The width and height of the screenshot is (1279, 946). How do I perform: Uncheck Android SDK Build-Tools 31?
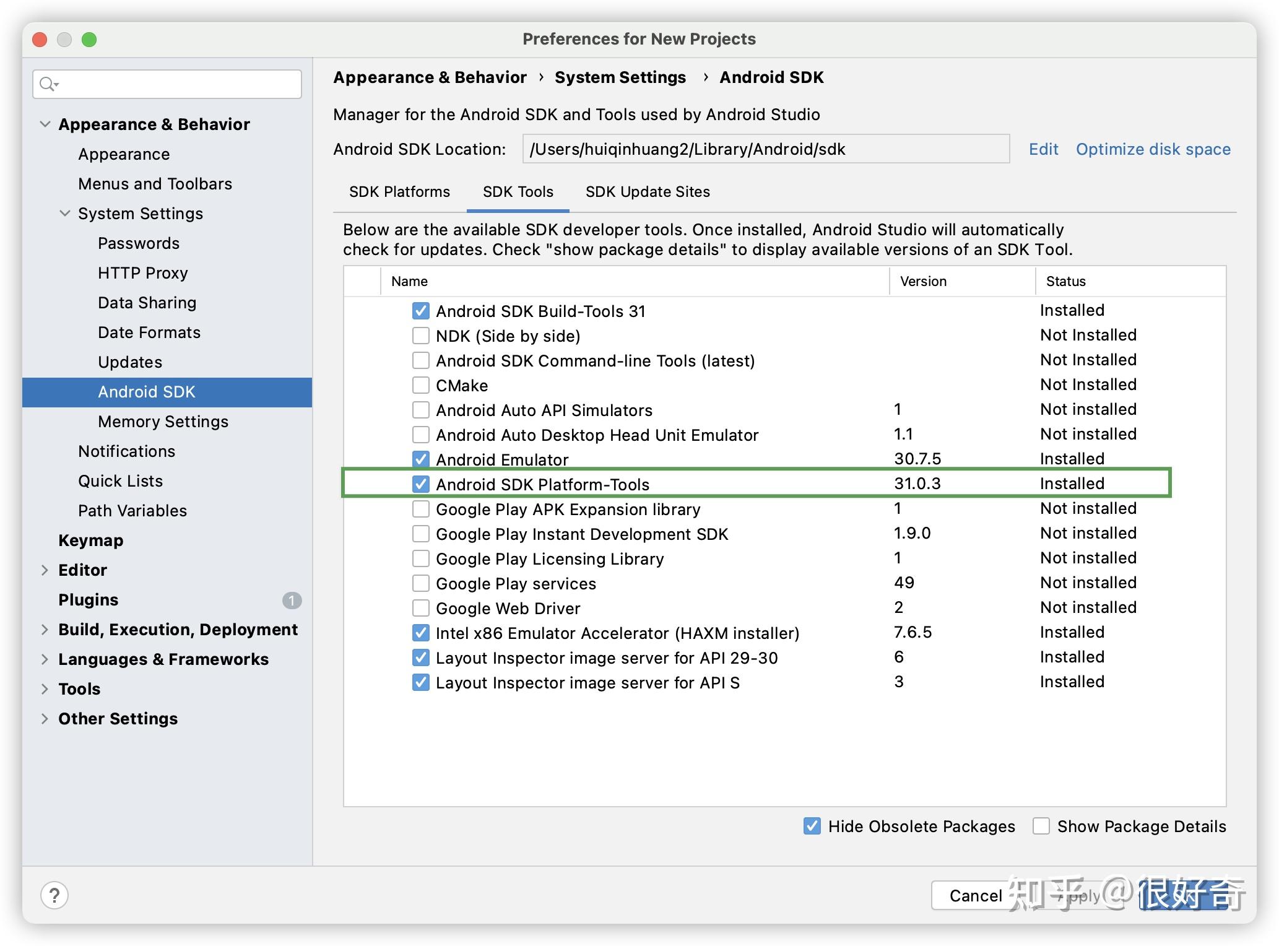421,311
